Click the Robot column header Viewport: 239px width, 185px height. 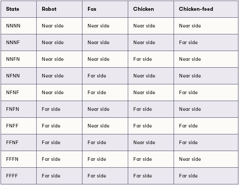[x=59, y=9]
